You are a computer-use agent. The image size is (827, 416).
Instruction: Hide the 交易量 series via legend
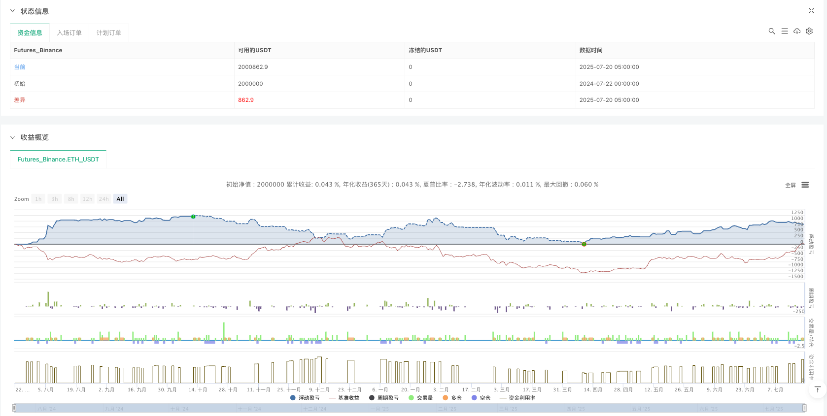[x=420, y=398]
